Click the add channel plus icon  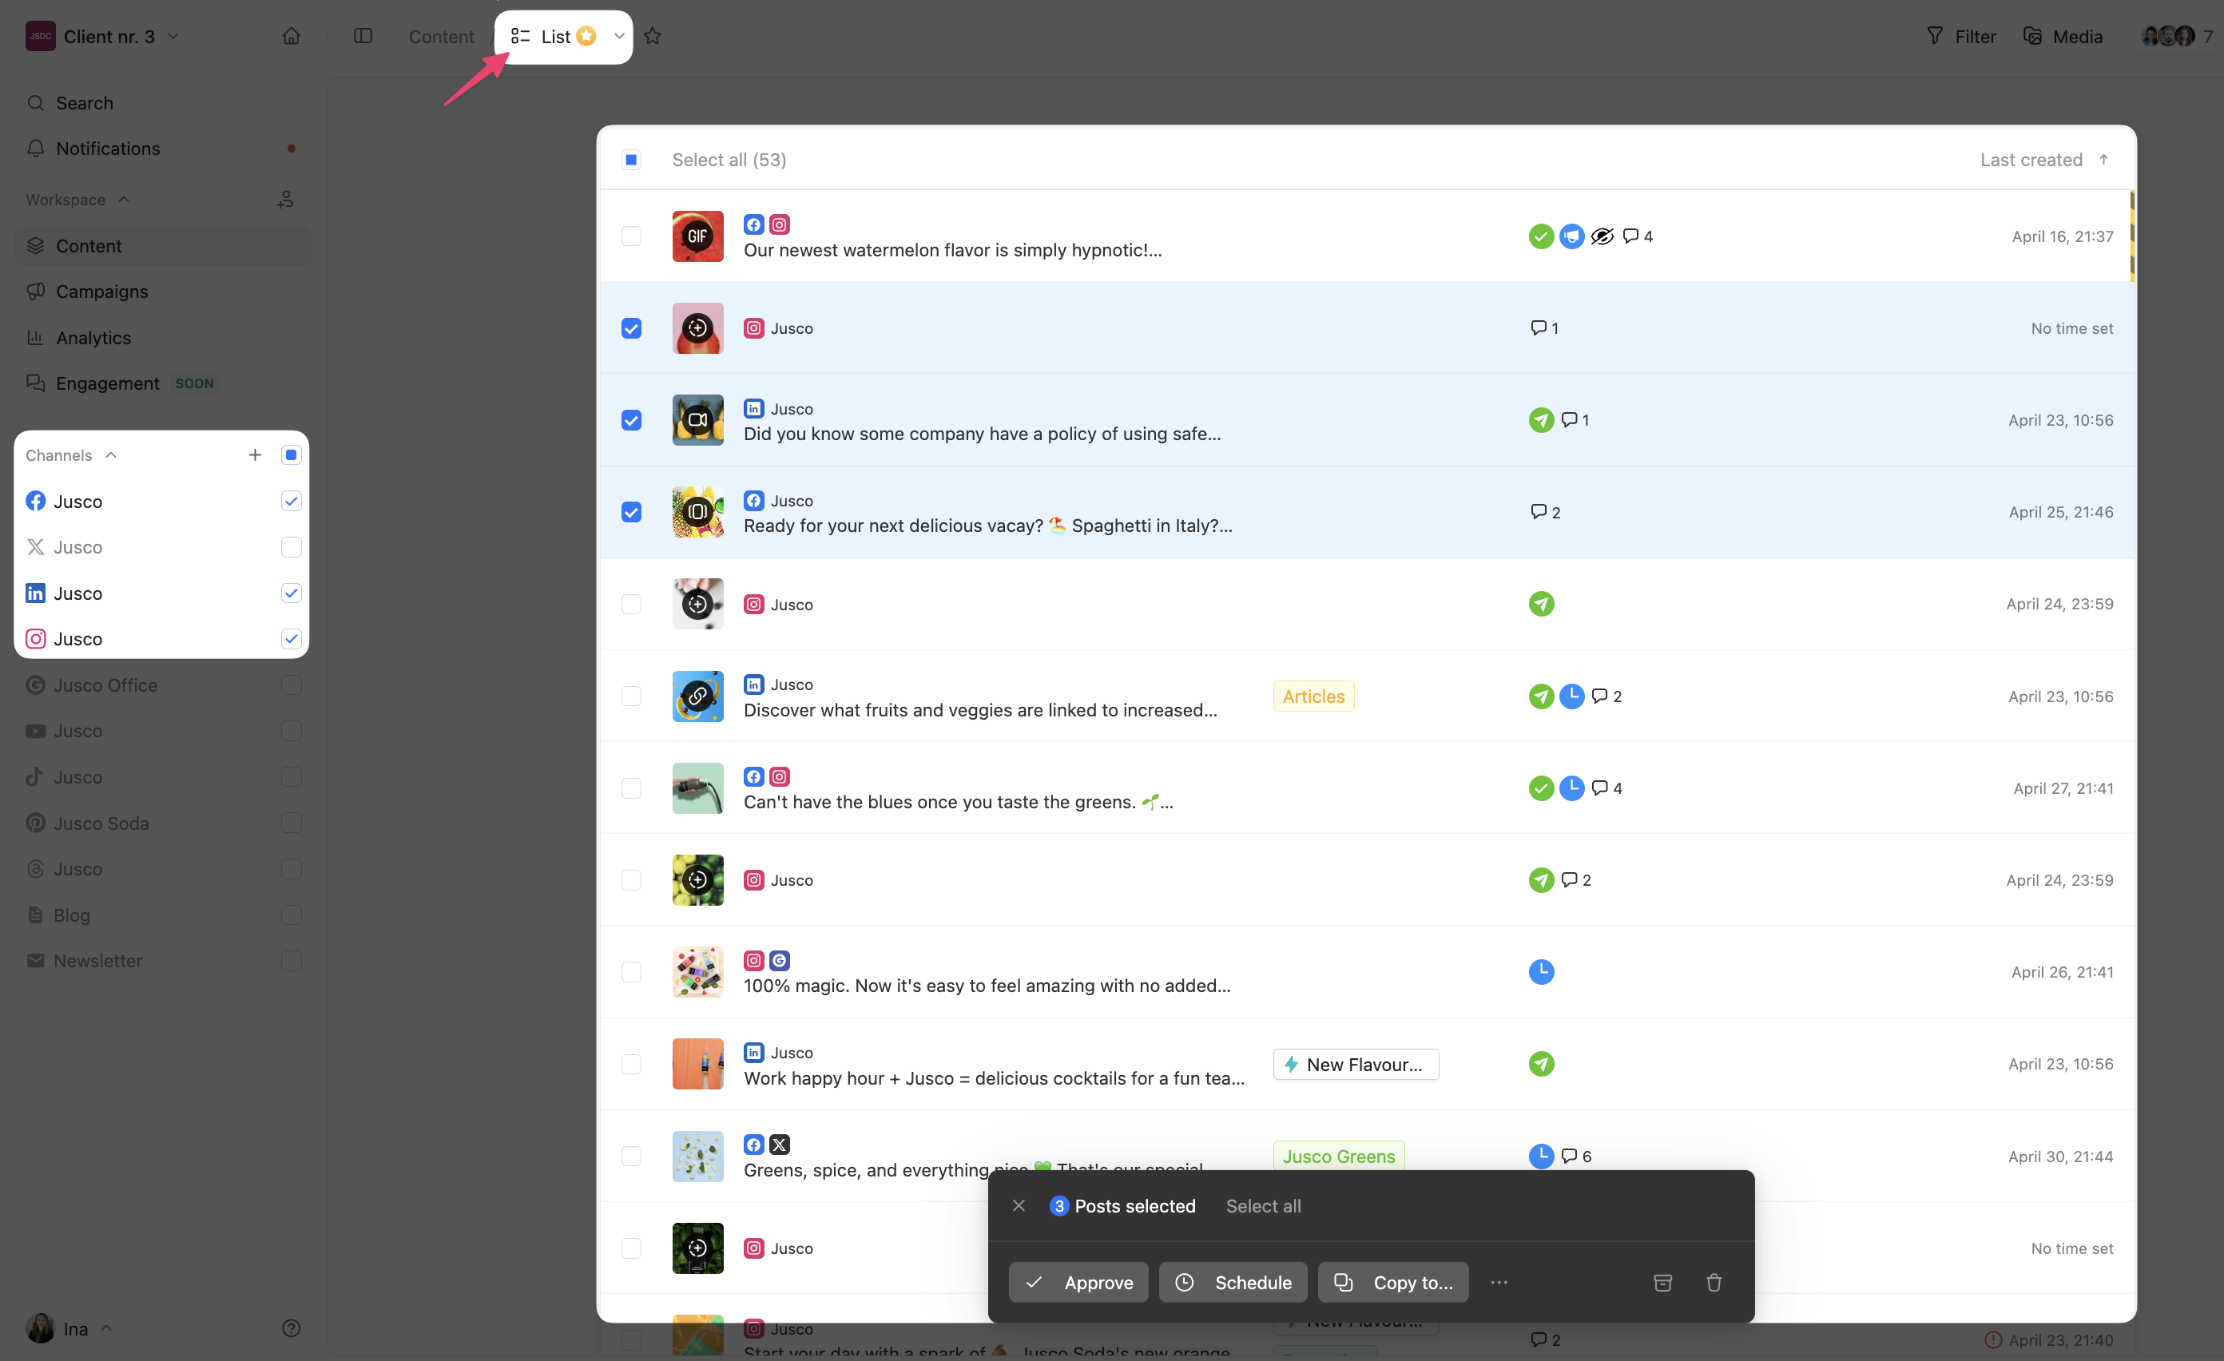click(x=256, y=455)
